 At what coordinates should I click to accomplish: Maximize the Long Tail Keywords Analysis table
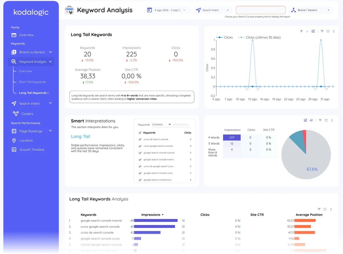pyautogui.click(x=325, y=209)
